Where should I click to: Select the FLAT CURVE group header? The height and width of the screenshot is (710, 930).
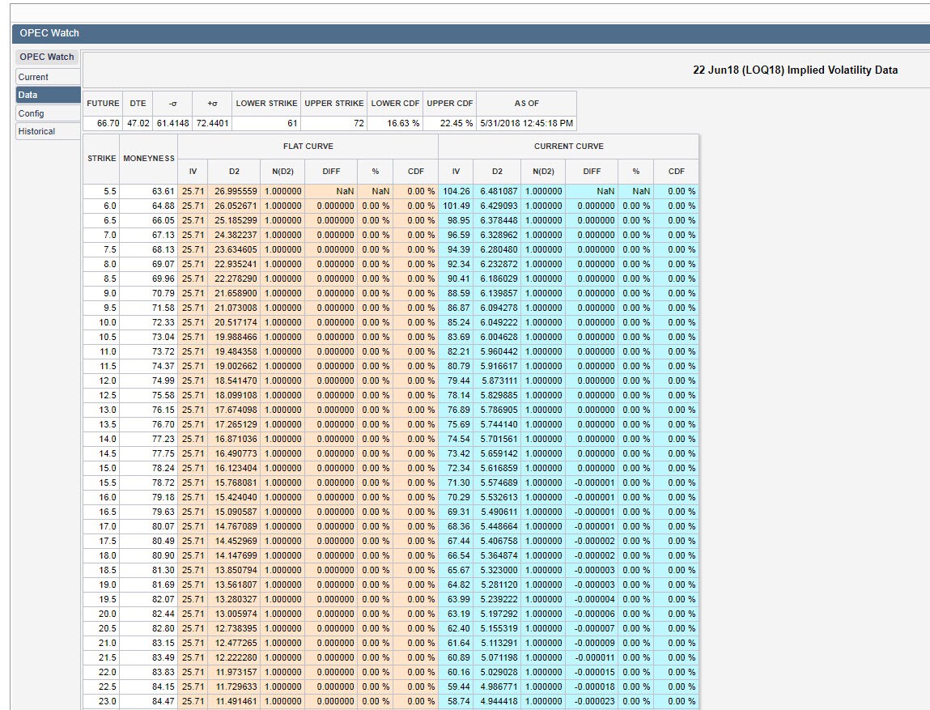pos(308,147)
